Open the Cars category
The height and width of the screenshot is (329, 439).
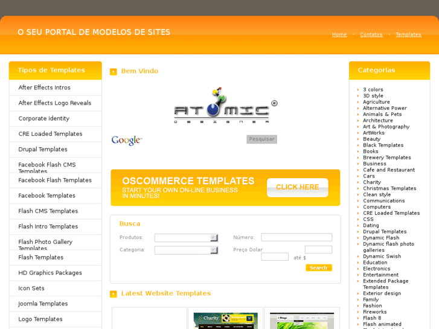pyautogui.click(x=369, y=176)
